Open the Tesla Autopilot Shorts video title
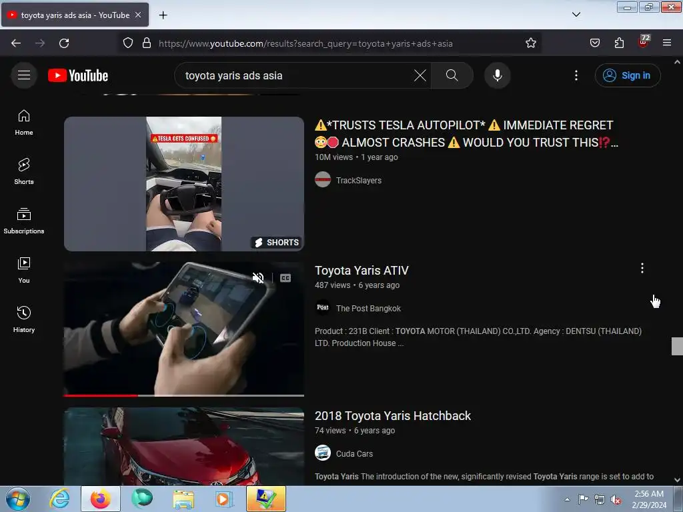 click(x=466, y=133)
